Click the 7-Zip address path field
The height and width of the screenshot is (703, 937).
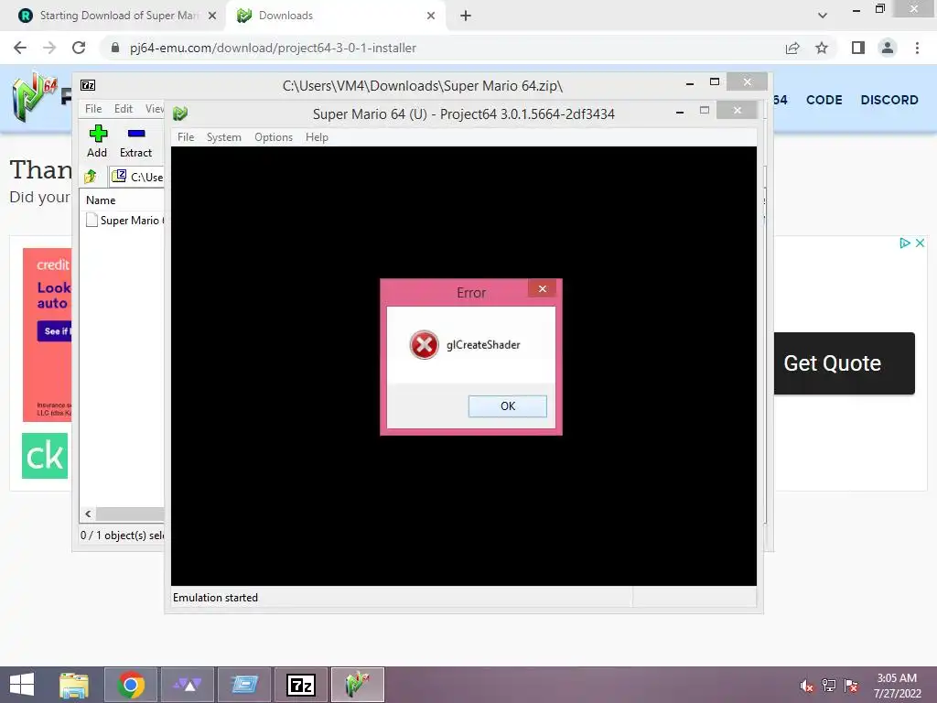(x=137, y=177)
